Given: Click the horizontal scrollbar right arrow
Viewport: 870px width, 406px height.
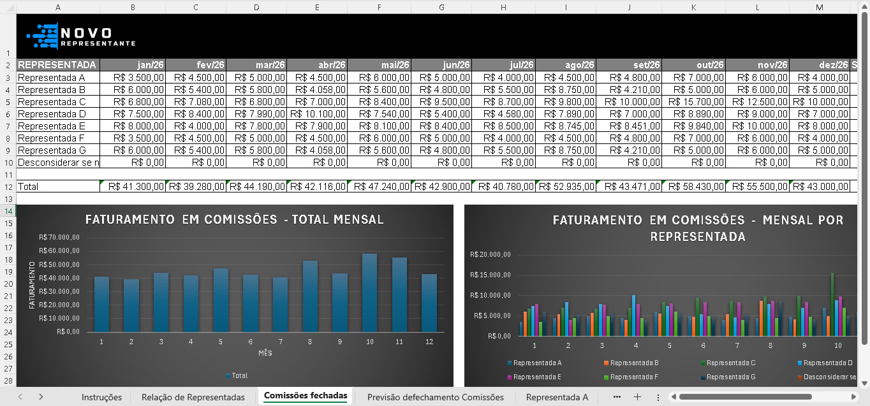Looking at the screenshot, I should point(855,397).
